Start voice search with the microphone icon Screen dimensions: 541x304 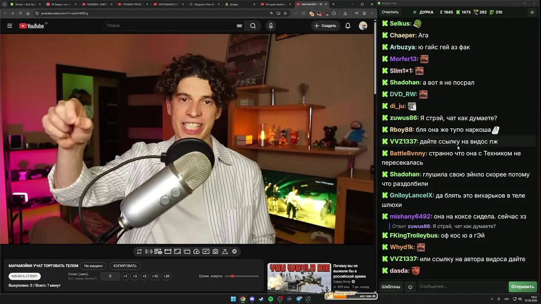[x=271, y=26]
